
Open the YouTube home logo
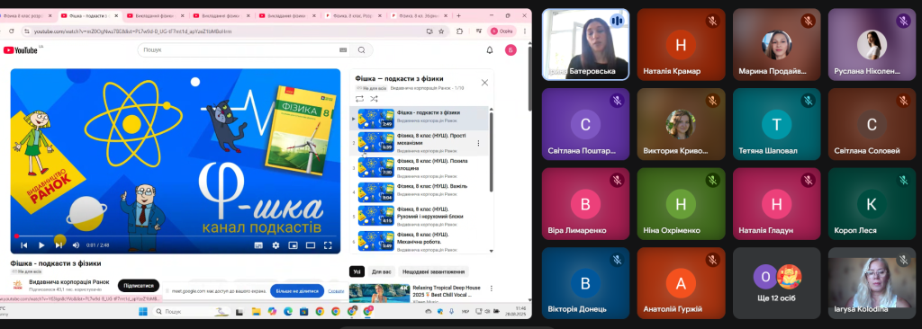pos(21,50)
